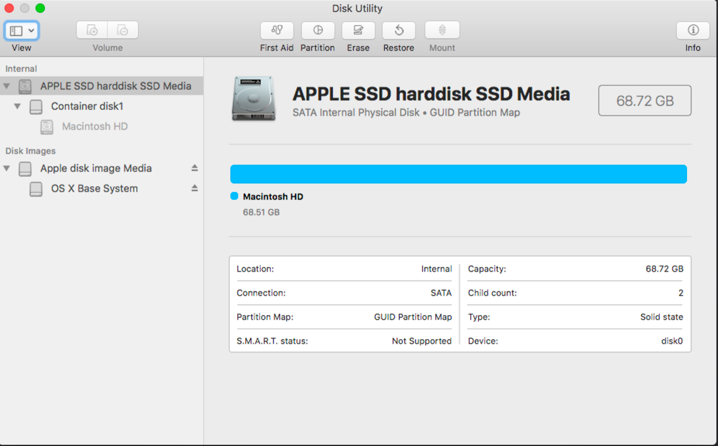Collapse the Container disk1 disclosure triangle
This screenshot has height=446, width=718.
coord(17,106)
